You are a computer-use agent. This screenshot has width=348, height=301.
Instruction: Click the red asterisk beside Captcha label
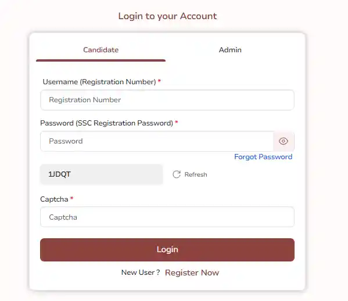point(71,198)
